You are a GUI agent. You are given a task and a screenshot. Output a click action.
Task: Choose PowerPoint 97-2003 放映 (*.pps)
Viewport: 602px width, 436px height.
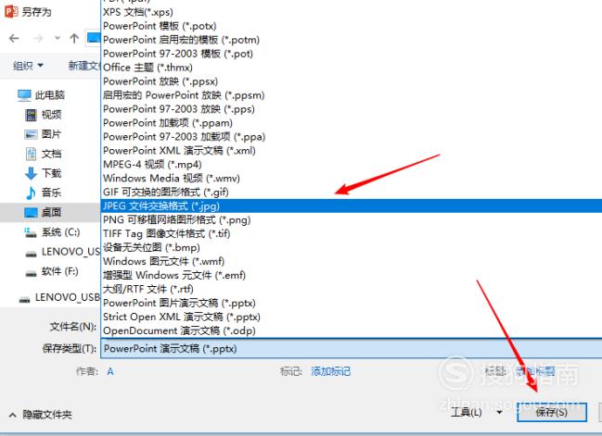(x=352, y=109)
